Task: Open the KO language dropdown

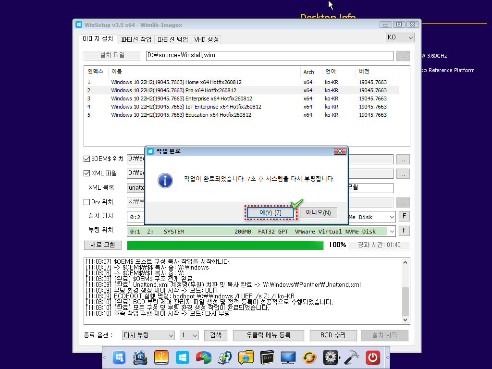Action: point(400,37)
